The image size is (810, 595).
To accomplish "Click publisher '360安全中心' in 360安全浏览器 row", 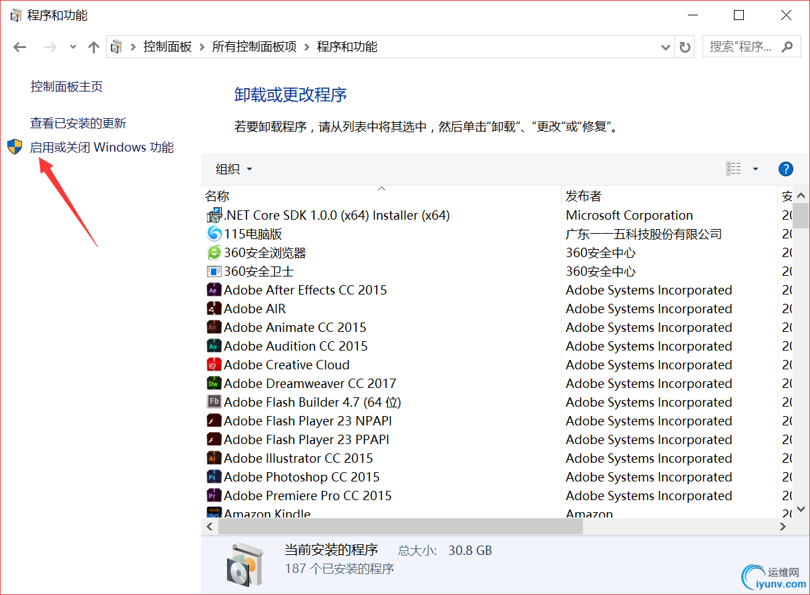I will click(x=601, y=252).
